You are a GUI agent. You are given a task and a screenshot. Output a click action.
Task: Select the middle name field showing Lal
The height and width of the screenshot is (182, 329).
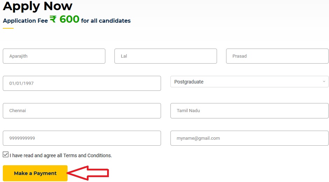tap(166, 56)
